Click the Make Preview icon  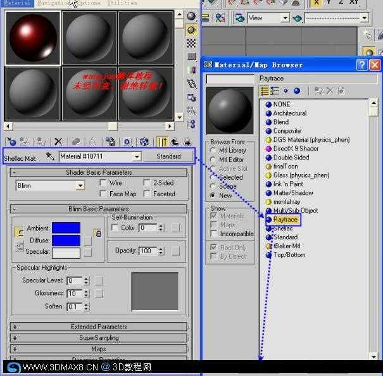191,84
